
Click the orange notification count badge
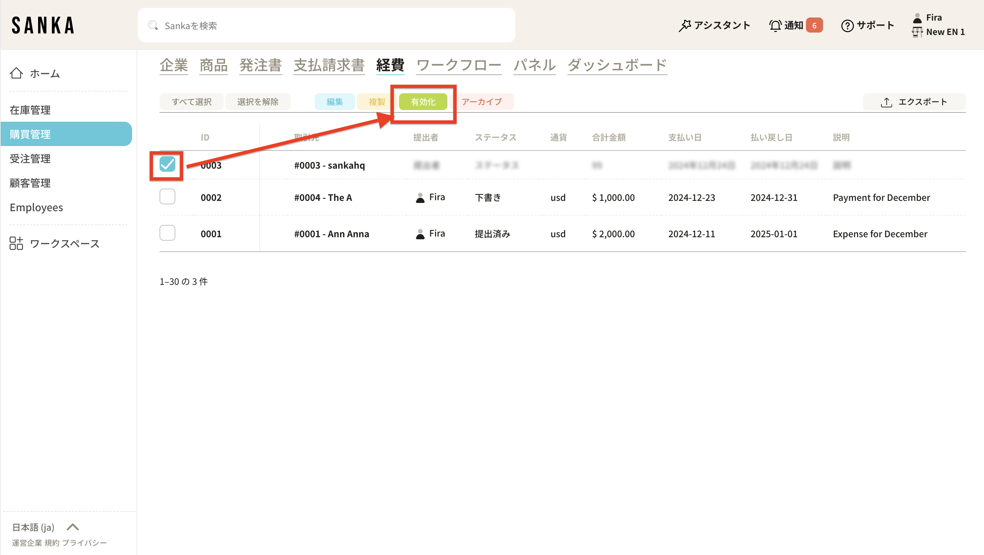(x=814, y=26)
